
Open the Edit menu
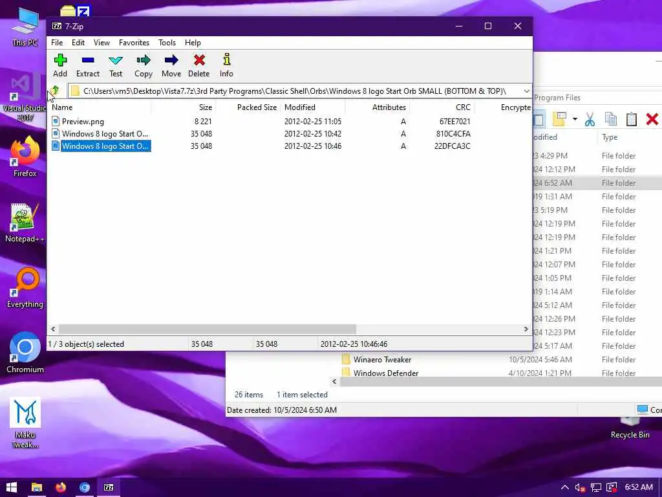pyautogui.click(x=78, y=43)
